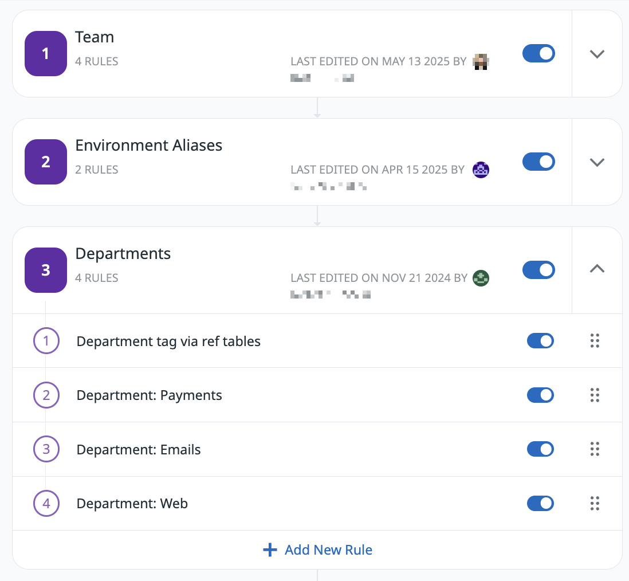Click drag handle icon for Department: Emails
This screenshot has width=629, height=581.
(x=595, y=449)
